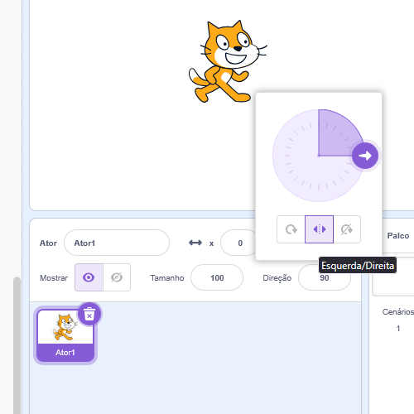Click the direction dial arrow handle
This screenshot has height=414, width=414.
365,156
